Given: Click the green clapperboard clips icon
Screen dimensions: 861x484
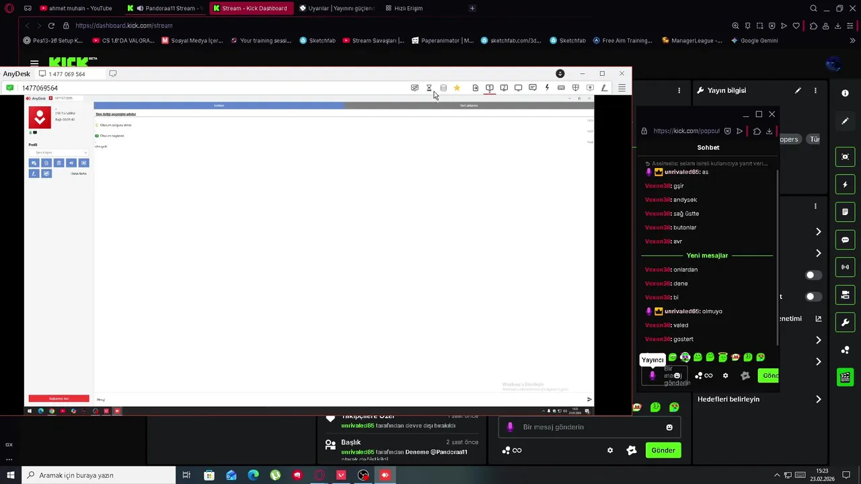Looking at the screenshot, I should [x=846, y=377].
